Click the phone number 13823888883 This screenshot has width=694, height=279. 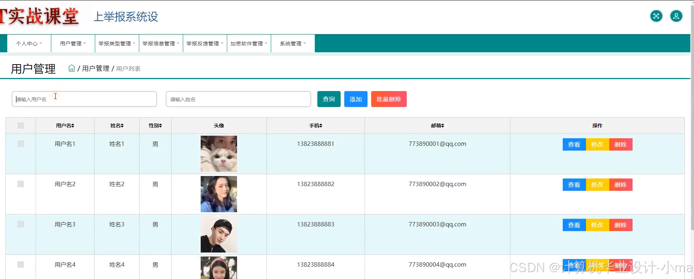tap(316, 224)
